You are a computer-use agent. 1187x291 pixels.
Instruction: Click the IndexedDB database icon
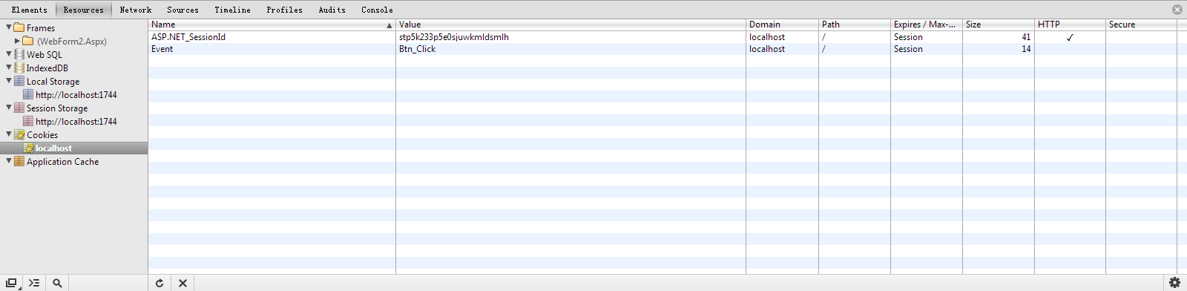(x=19, y=68)
